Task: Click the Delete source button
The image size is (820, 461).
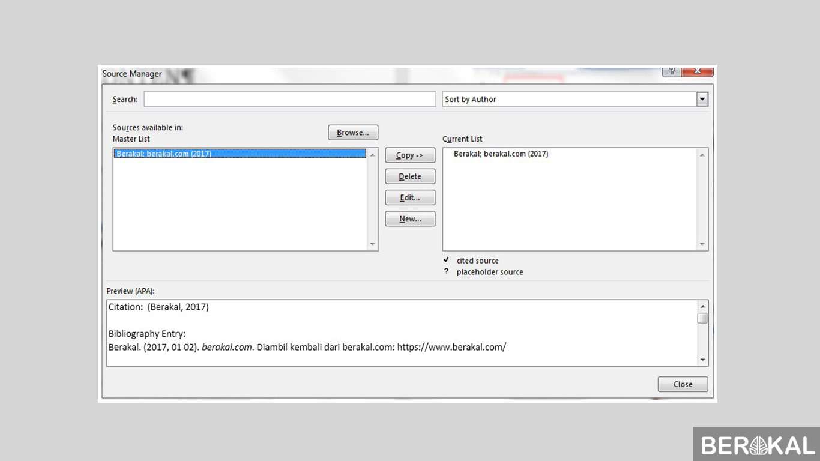Action: [x=410, y=176]
